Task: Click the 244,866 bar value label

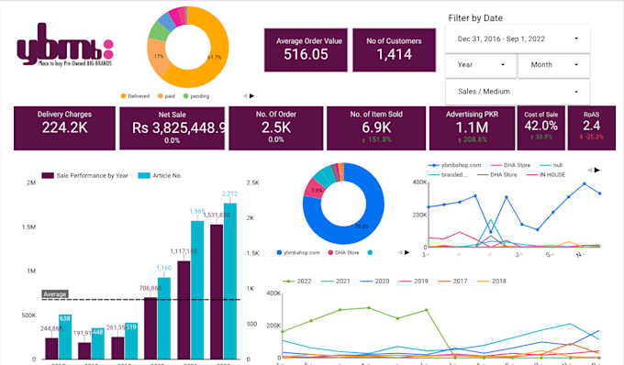Action: pos(51,328)
